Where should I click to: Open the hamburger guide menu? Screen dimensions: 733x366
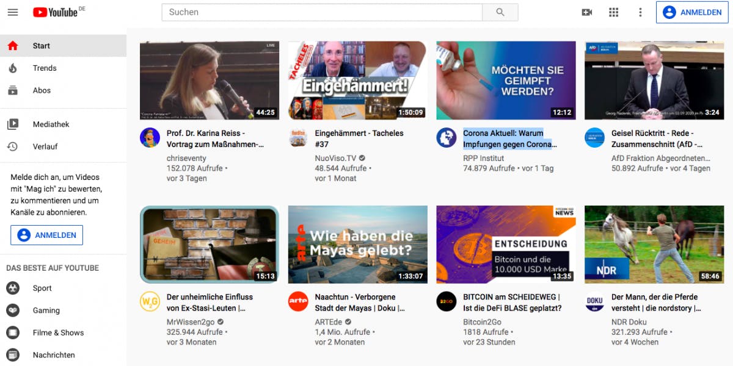[13, 12]
